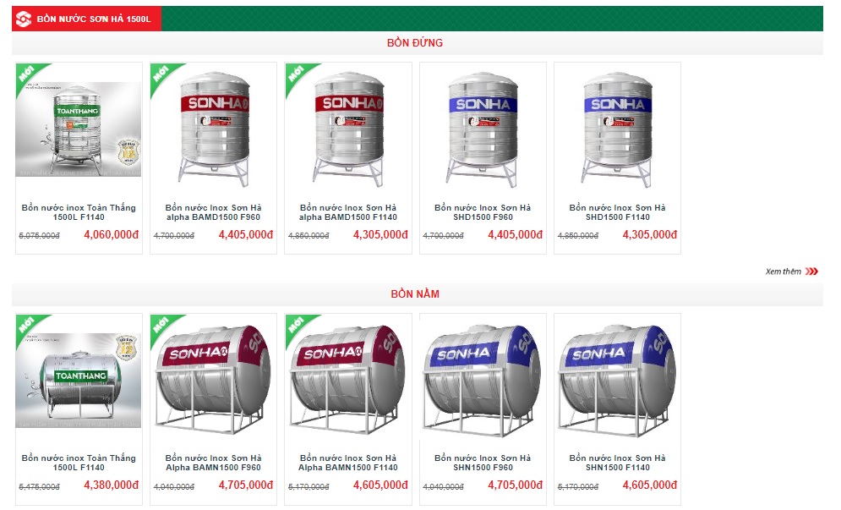Click the Sơn Hà logo icon in header
The height and width of the screenshot is (510, 841).
(24, 19)
